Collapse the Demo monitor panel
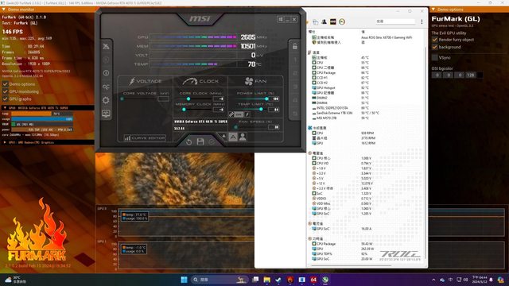This screenshot has height=286, width=509. point(4,10)
